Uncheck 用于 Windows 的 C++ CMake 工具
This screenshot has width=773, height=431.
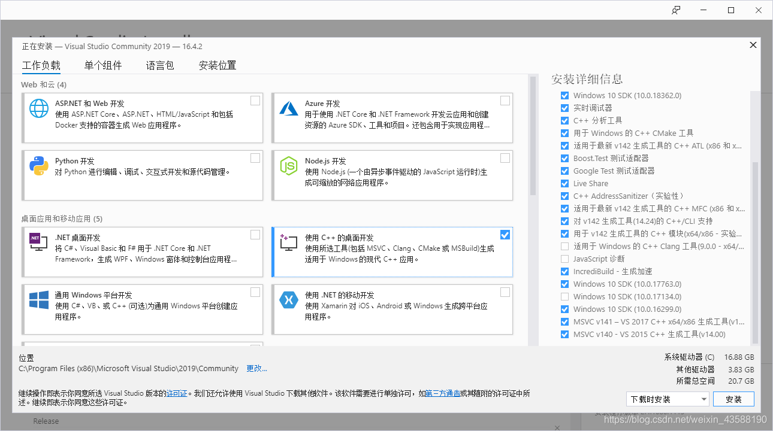(564, 133)
